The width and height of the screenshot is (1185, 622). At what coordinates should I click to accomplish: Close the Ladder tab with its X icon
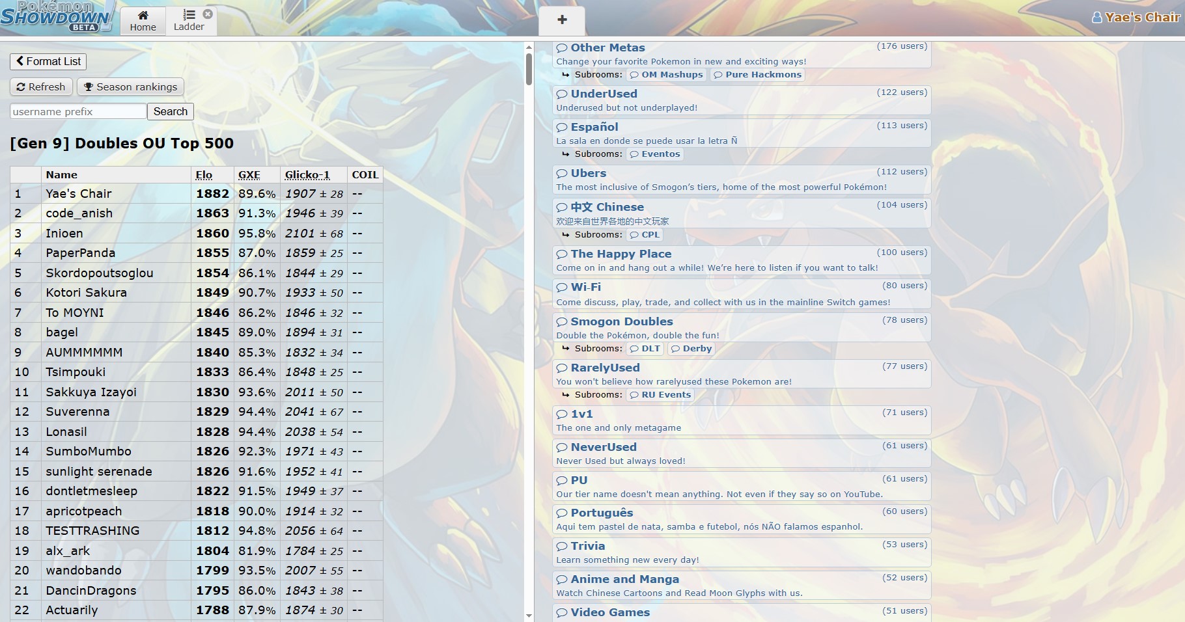(x=208, y=14)
